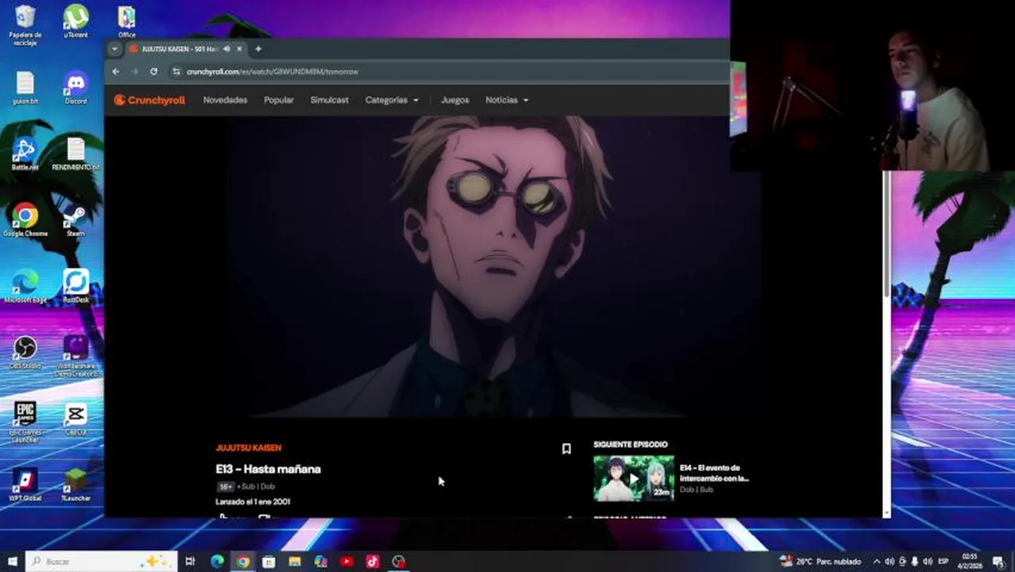Open the Google Chrome desktop shortcut

(25, 220)
